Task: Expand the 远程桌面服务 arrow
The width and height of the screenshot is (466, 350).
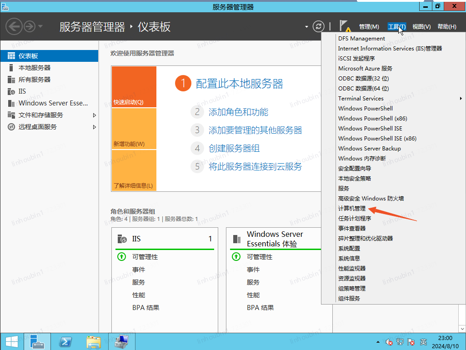Action: (94, 127)
